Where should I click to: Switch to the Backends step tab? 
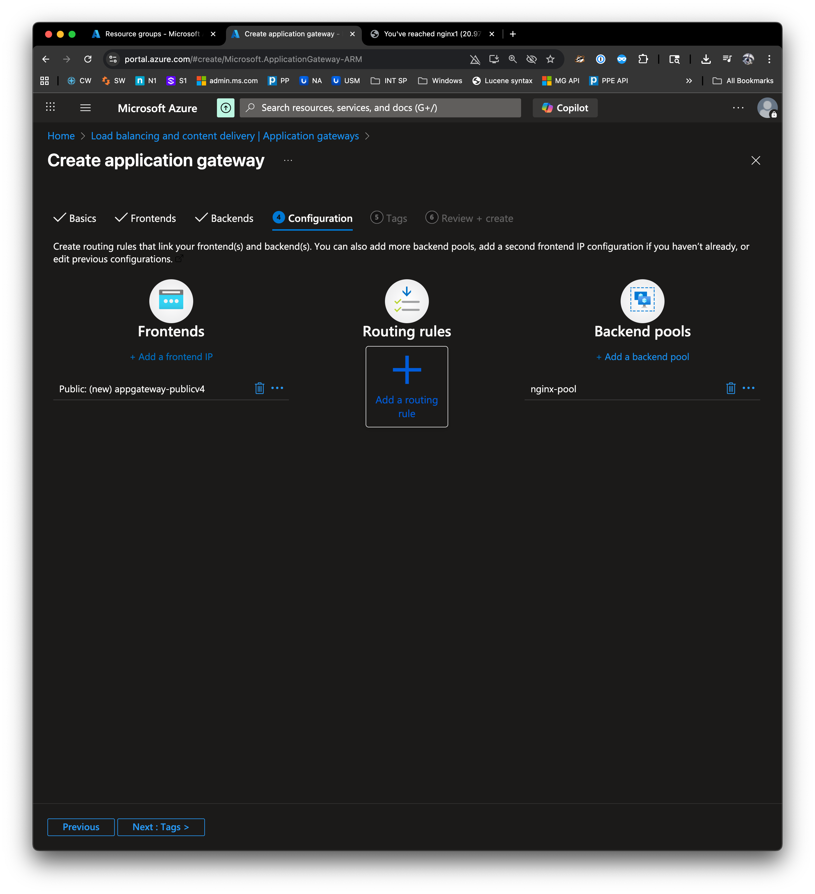coord(224,218)
